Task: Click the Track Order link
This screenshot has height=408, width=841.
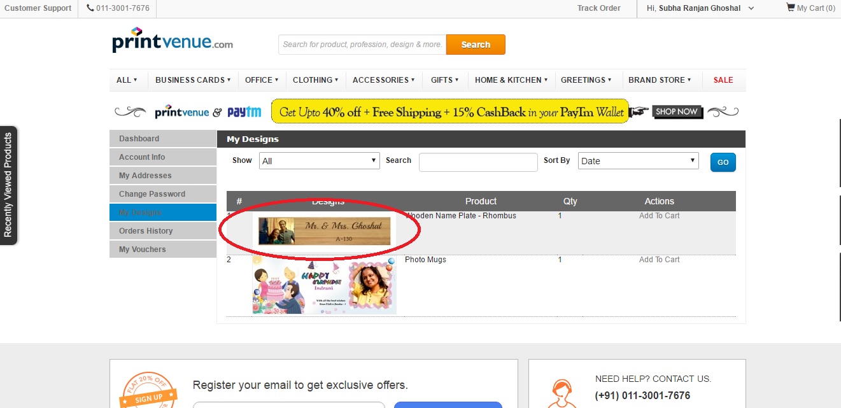Action: 598,8
